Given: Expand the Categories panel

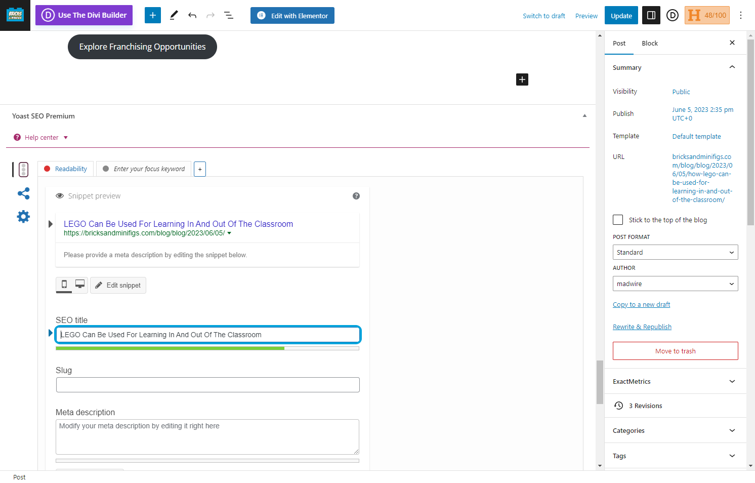Looking at the screenshot, I should click(x=675, y=430).
